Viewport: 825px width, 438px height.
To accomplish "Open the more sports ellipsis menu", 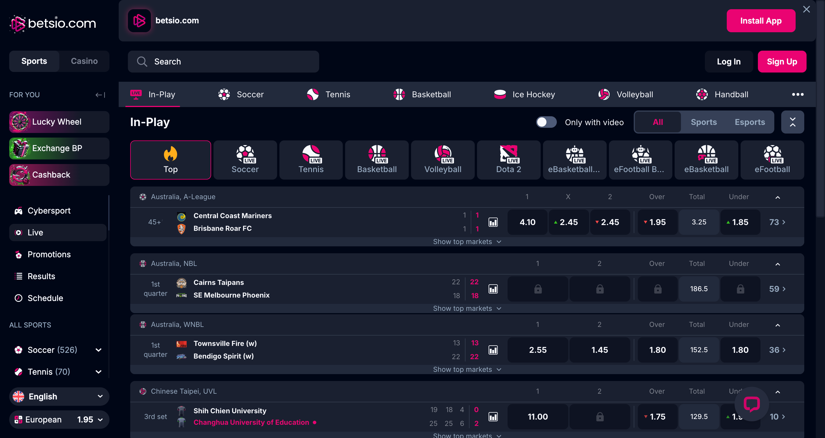I will pos(798,94).
